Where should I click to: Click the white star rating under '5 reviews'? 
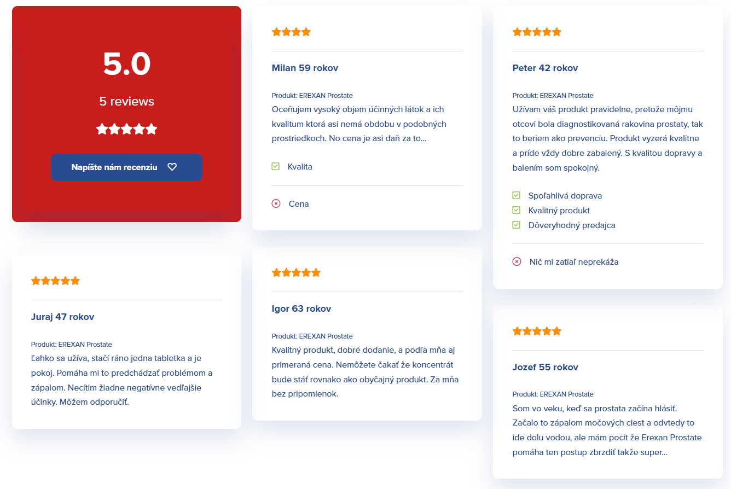click(x=126, y=129)
